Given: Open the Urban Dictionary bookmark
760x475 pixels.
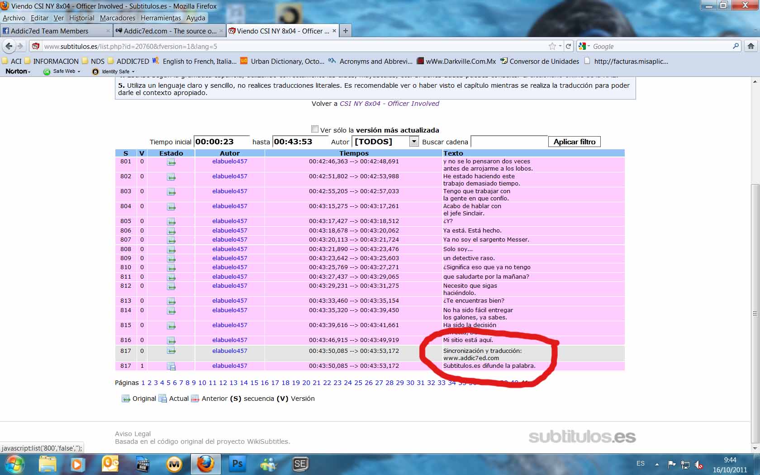Looking at the screenshot, I should click(x=282, y=61).
